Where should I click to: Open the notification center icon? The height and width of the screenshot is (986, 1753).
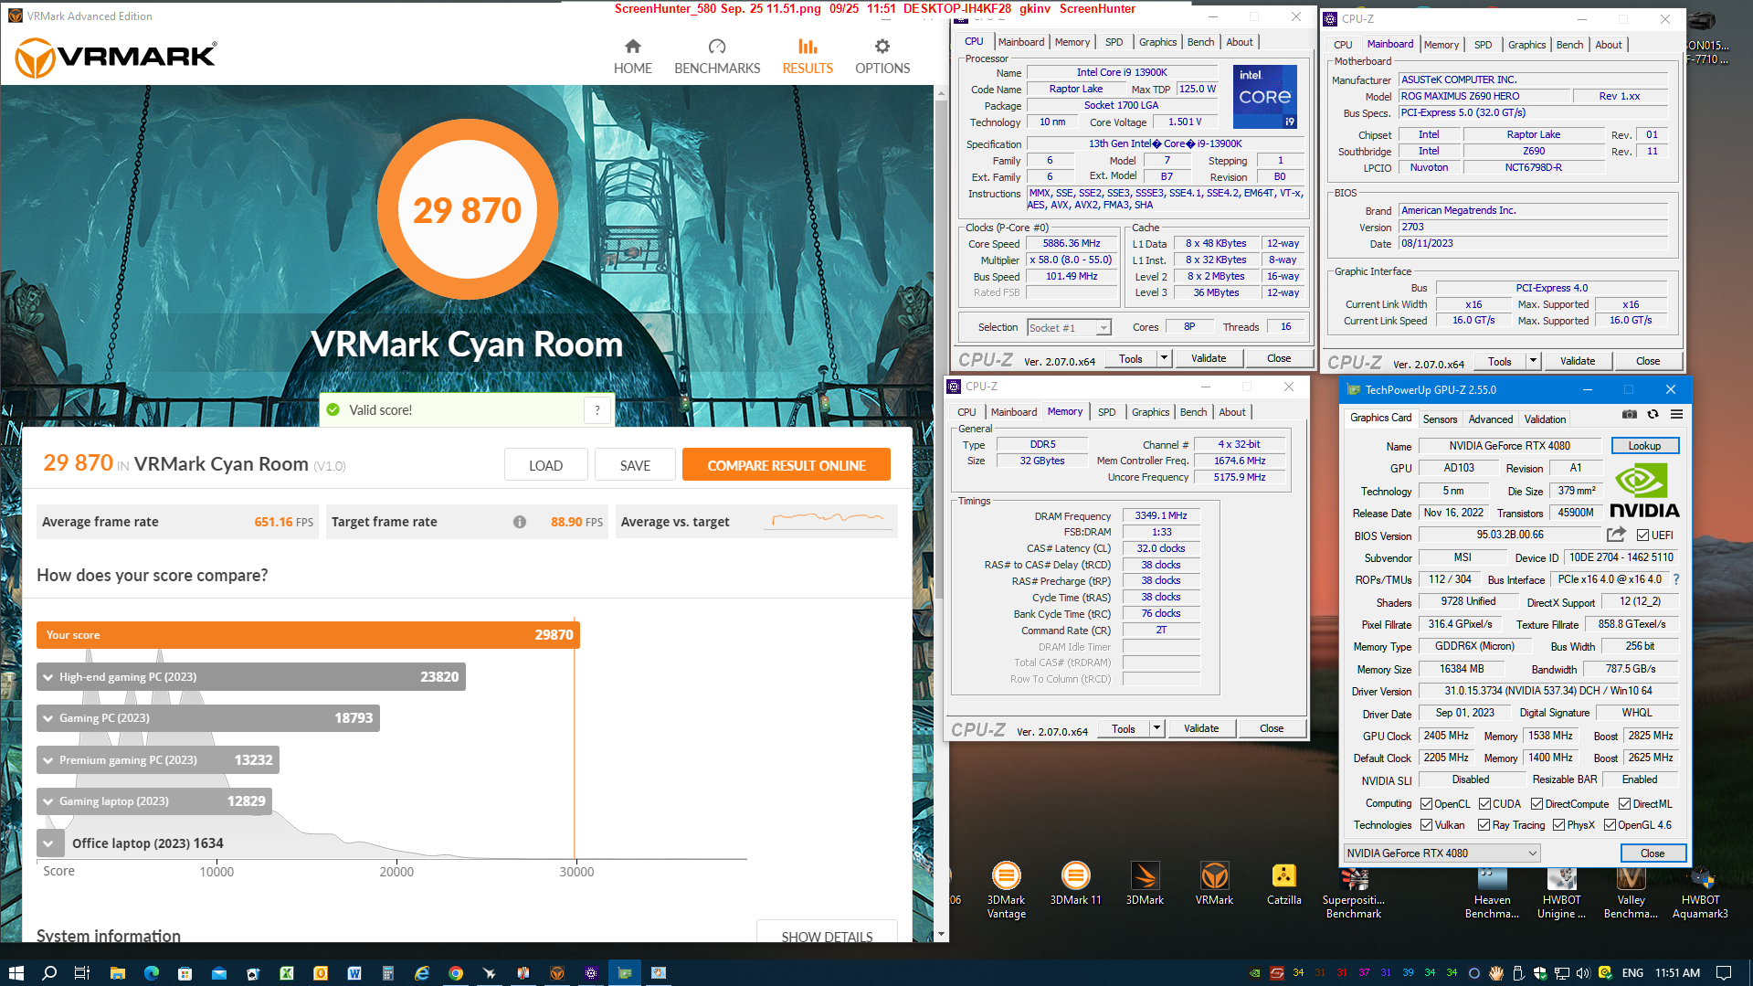pyautogui.click(x=1723, y=972)
